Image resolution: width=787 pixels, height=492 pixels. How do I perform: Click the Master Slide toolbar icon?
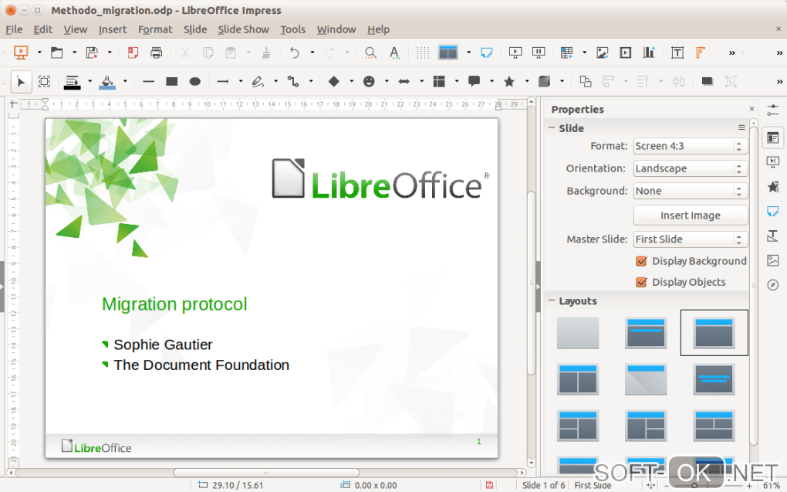pyautogui.click(x=486, y=53)
